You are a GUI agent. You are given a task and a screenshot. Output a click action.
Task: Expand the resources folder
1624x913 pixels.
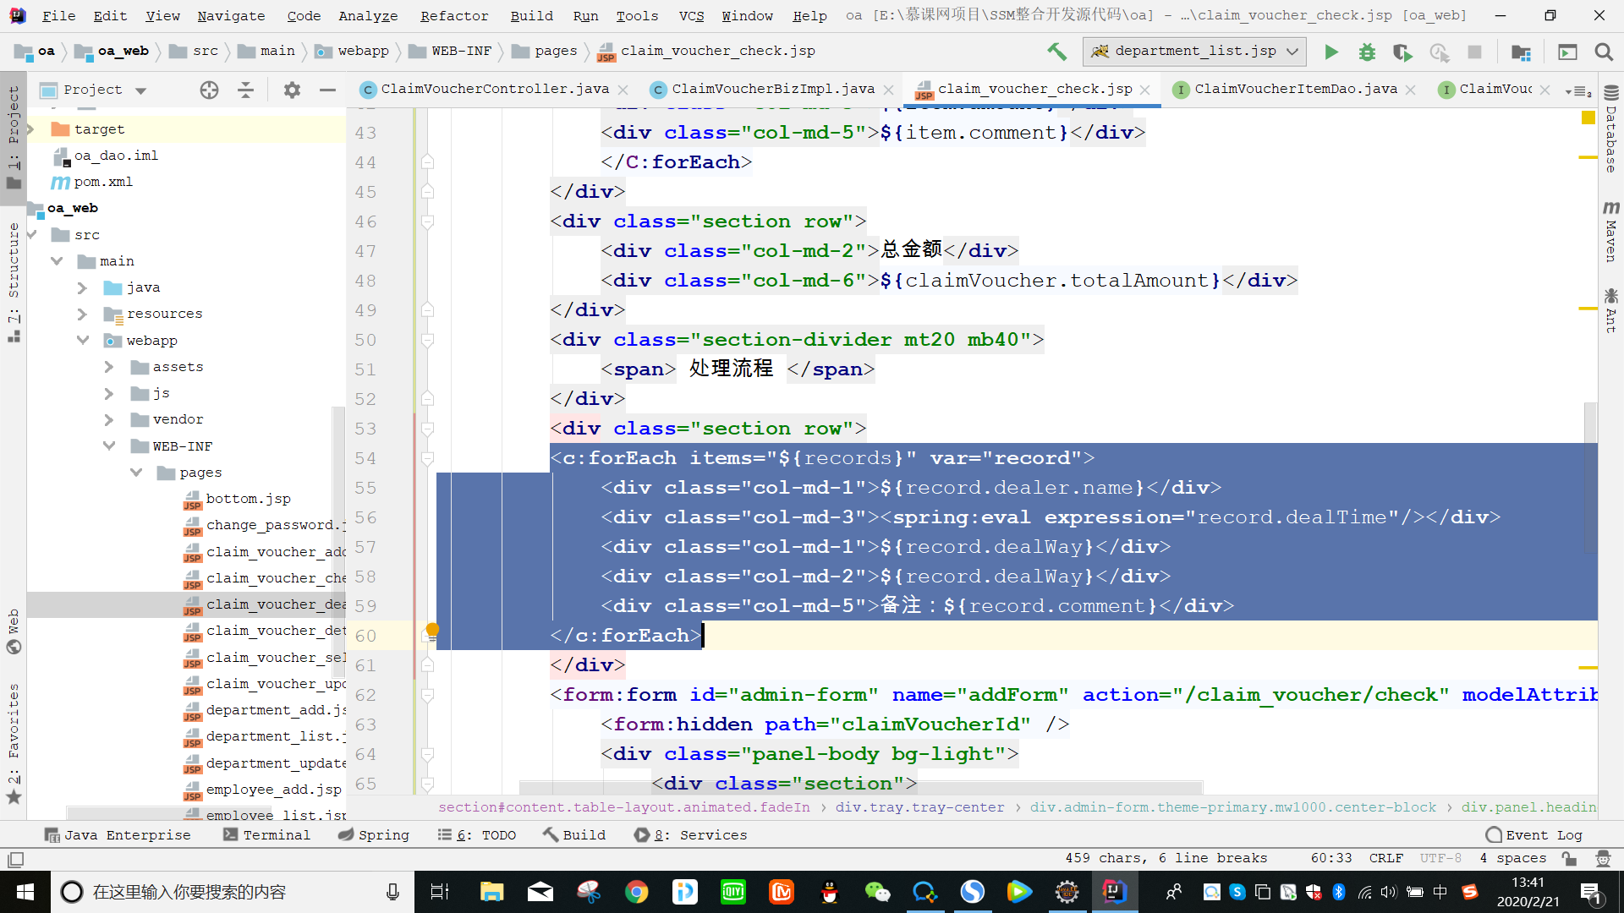(x=82, y=314)
